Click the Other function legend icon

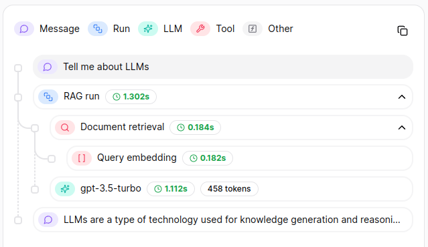tap(253, 29)
